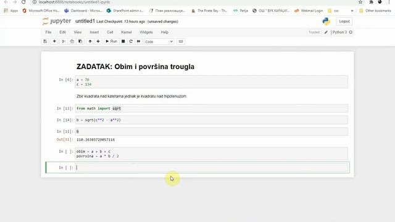Expand the hidden bookmarks chevron
Viewport: 395px width, 222px height.
(x=352, y=10)
